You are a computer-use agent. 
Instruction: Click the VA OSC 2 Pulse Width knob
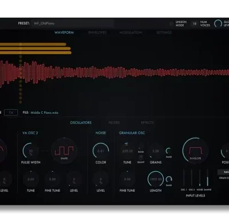(30, 151)
